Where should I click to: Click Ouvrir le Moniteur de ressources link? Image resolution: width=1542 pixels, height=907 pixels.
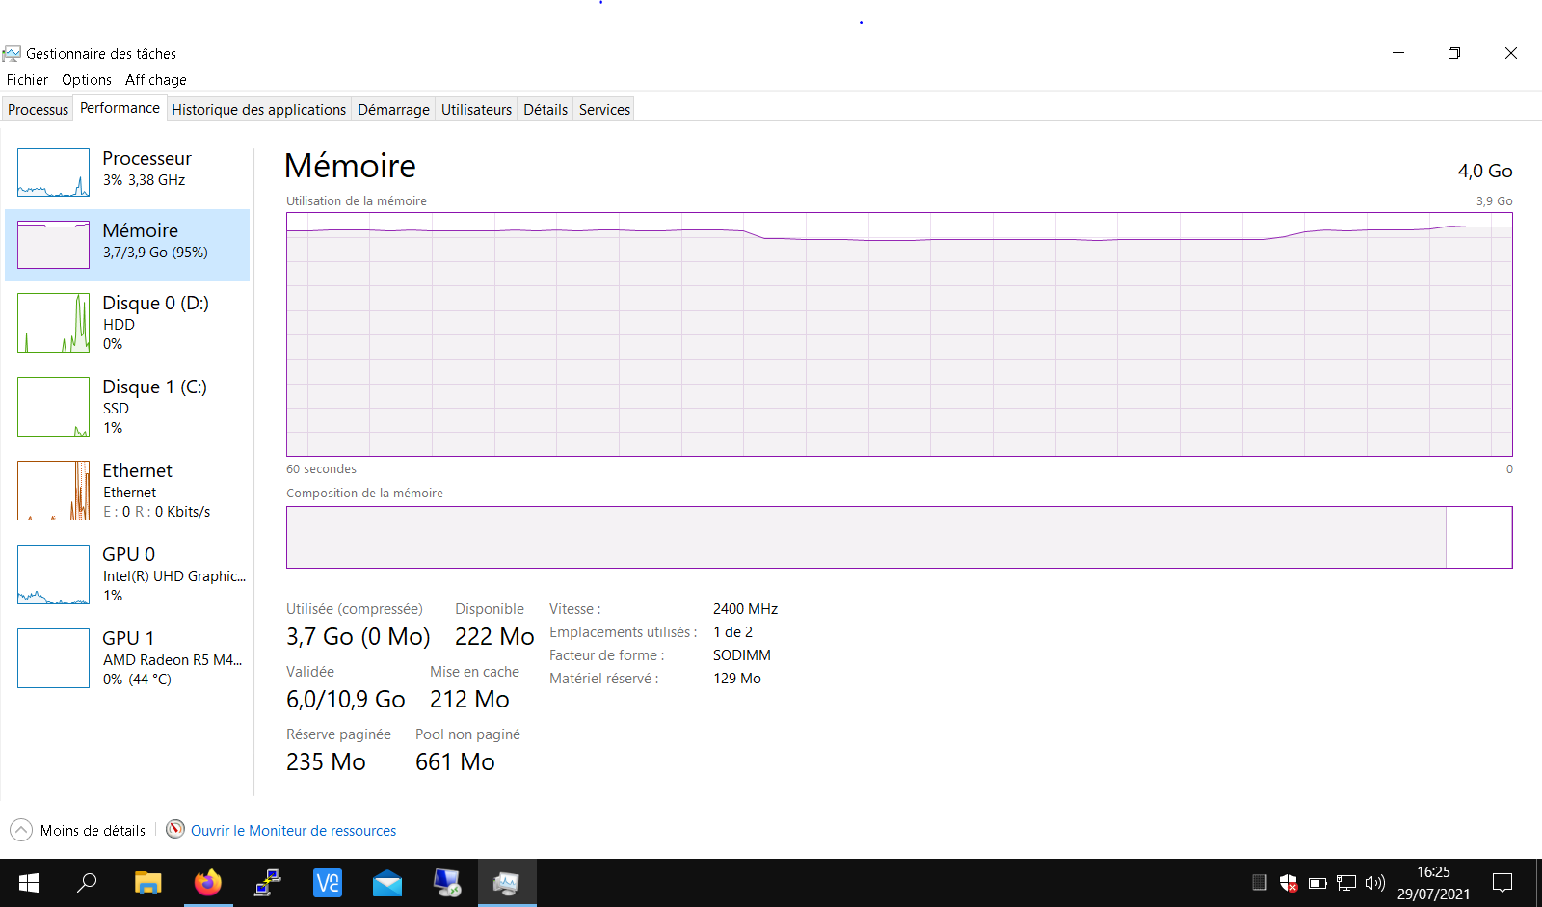coord(293,831)
